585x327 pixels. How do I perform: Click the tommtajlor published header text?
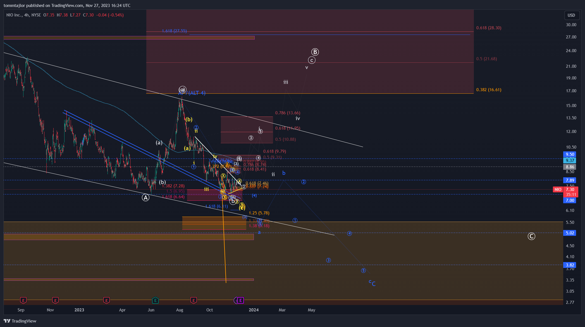pos(67,5)
